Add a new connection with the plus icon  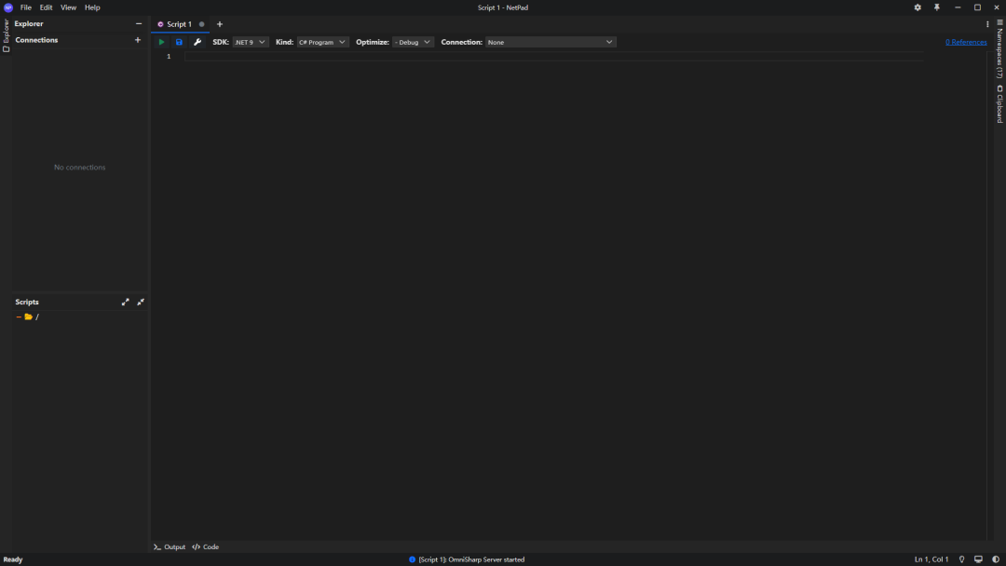tap(137, 40)
